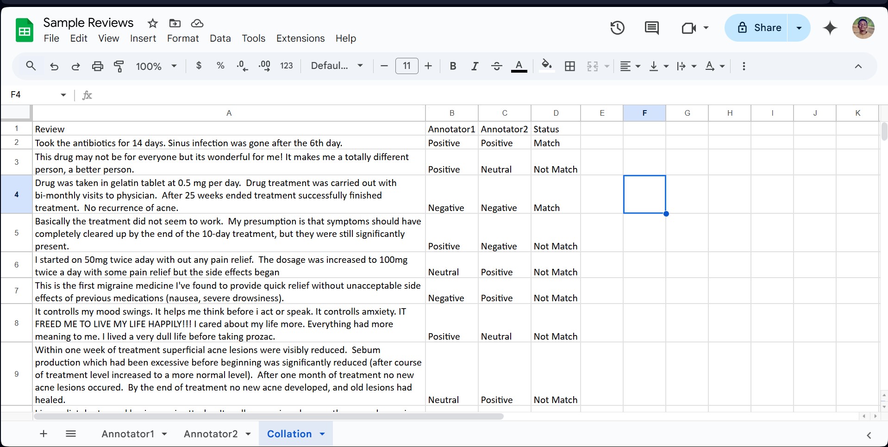Screen dimensions: 888x447
Task: Star the Sample Reviews document
Action: 153,23
